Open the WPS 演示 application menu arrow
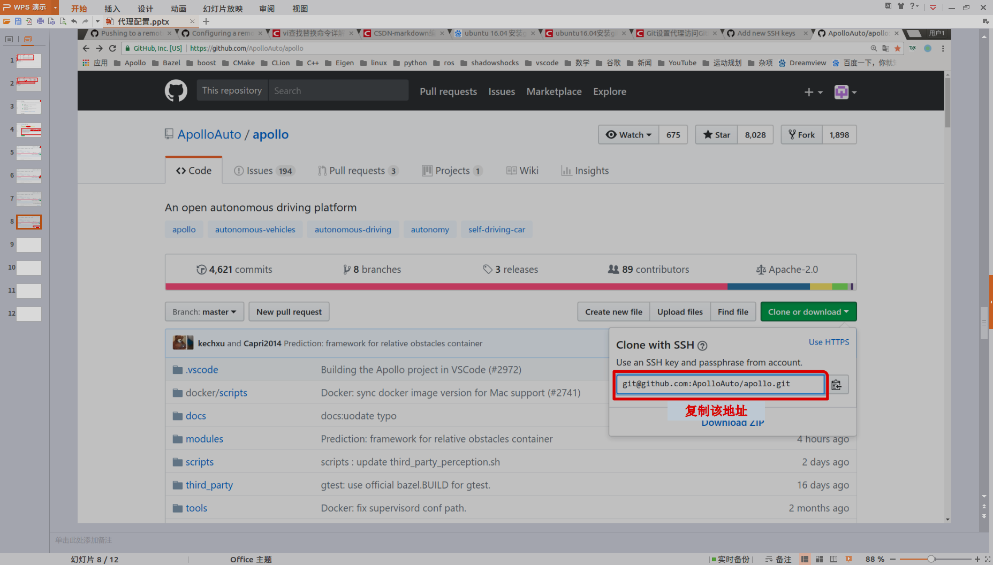 (x=55, y=7)
